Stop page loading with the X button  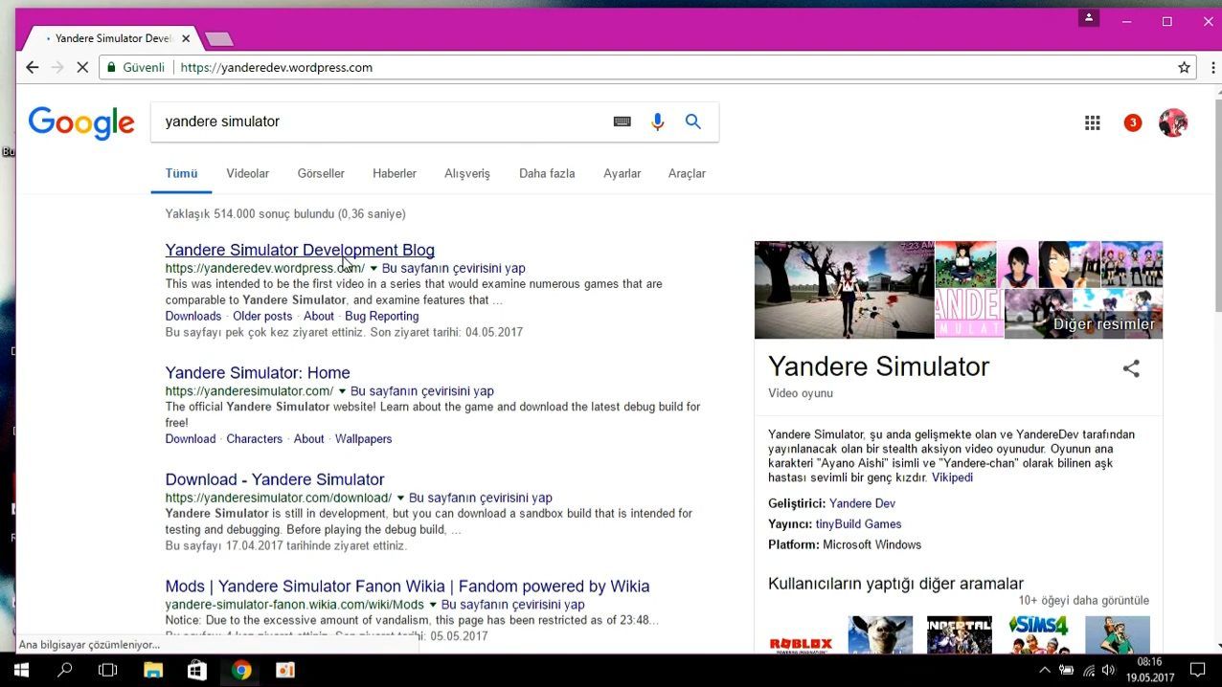pyautogui.click(x=82, y=67)
